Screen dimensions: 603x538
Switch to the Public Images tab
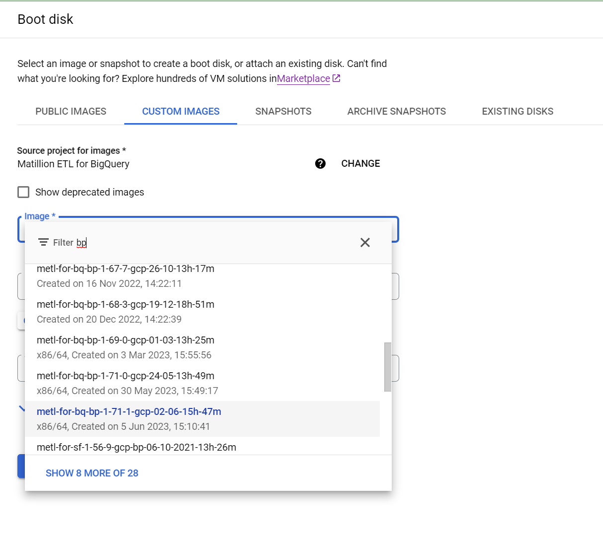71,111
